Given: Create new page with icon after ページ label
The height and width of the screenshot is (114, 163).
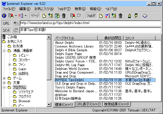Looking at the screenshot, I should tap(44, 16).
